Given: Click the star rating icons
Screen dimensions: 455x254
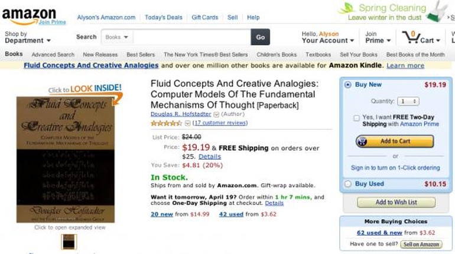Looking at the screenshot, I should 166,123.
